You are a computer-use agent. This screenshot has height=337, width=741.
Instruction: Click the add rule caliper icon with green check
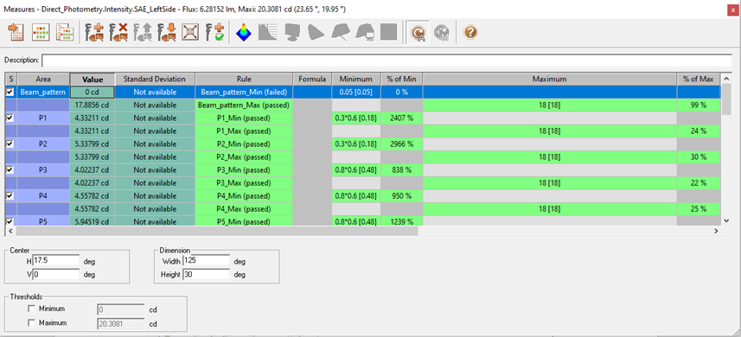click(214, 32)
